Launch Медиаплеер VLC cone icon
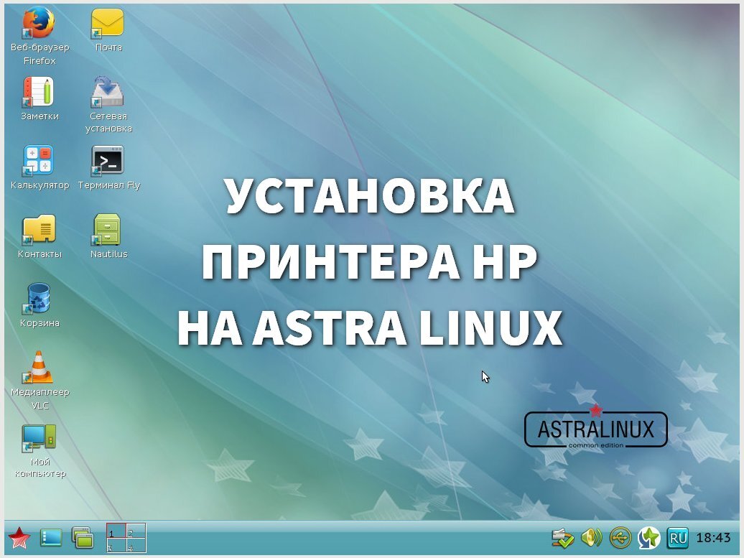Viewport: 744px width, 558px height. point(39,367)
